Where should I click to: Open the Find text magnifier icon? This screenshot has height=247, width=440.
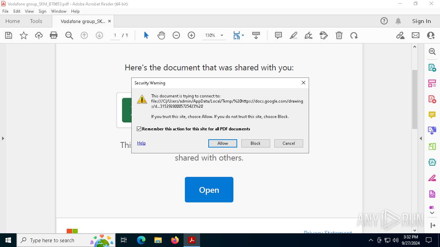(69, 35)
